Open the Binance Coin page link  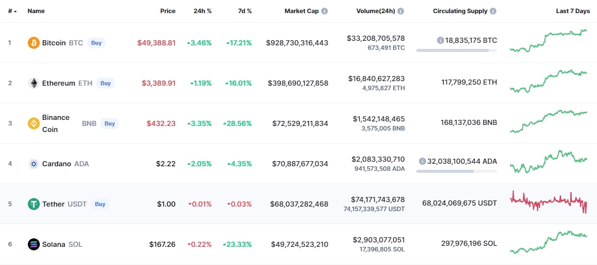pyautogui.click(x=56, y=123)
